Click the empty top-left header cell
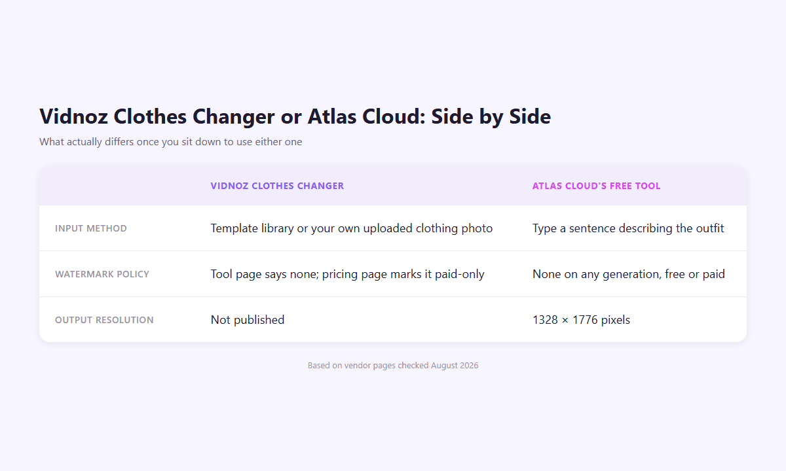Image resolution: width=786 pixels, height=471 pixels. point(117,186)
